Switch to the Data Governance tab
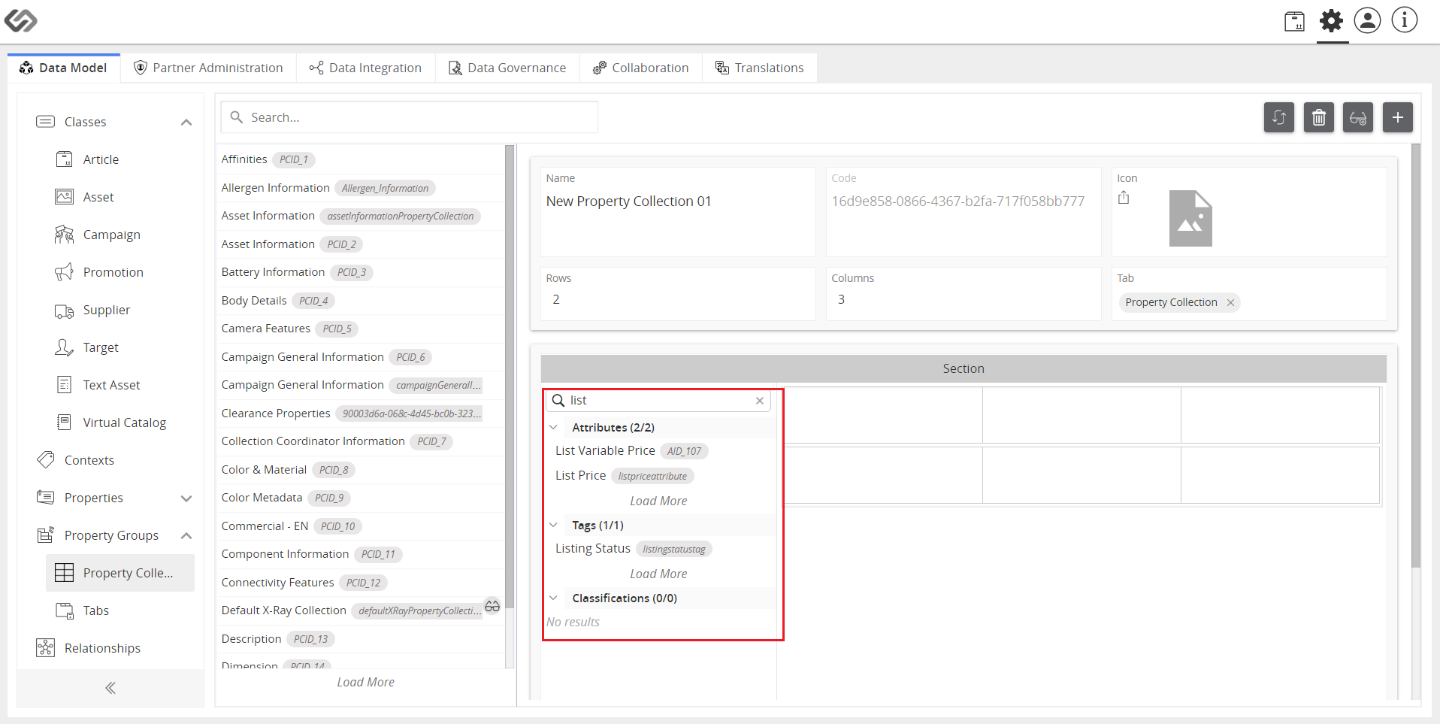Screen dimensions: 1440x724 (x=507, y=68)
